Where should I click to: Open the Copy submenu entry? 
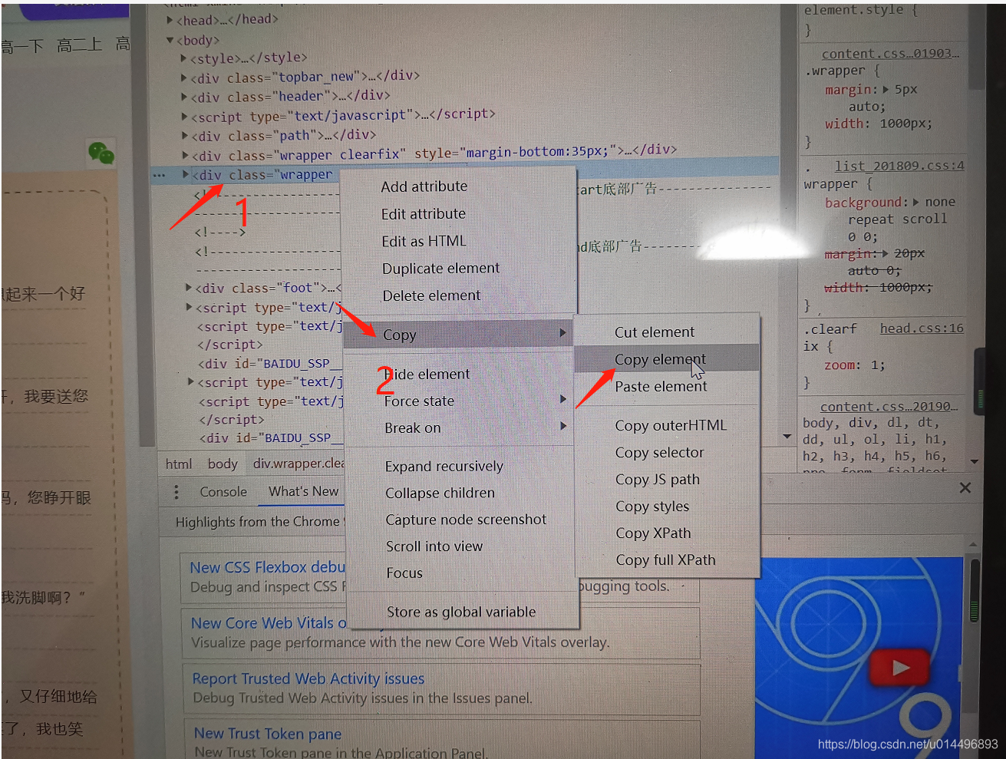coord(460,335)
